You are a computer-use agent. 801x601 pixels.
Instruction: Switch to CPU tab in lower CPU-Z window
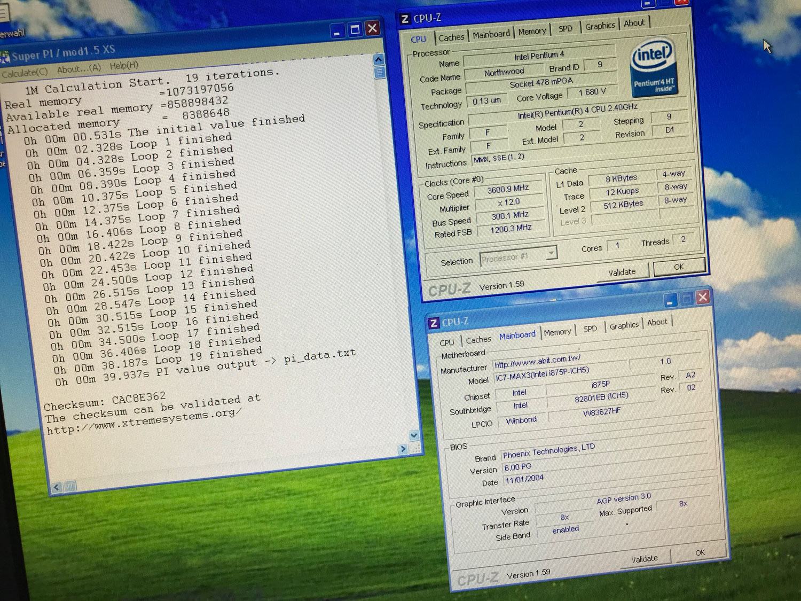pos(446,342)
